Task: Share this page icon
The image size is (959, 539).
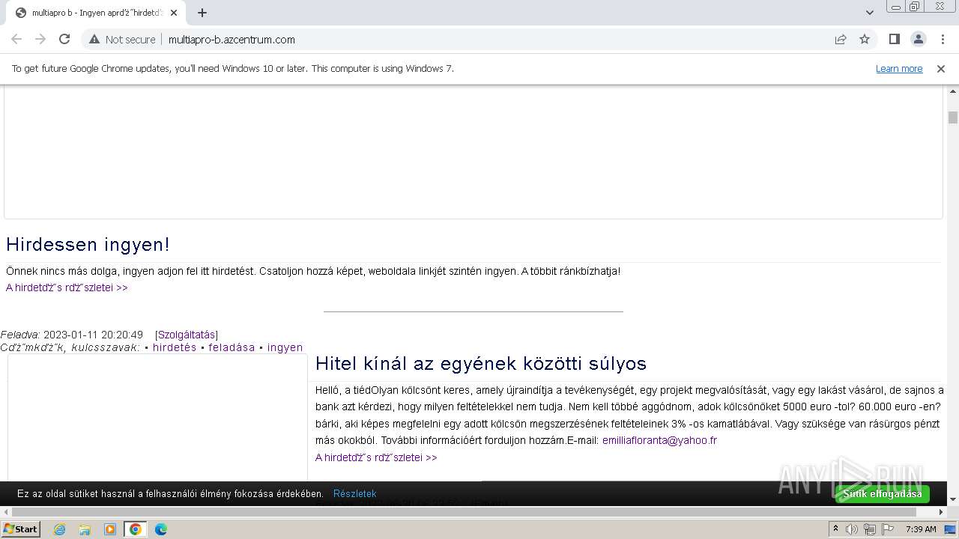Action: pyautogui.click(x=841, y=40)
